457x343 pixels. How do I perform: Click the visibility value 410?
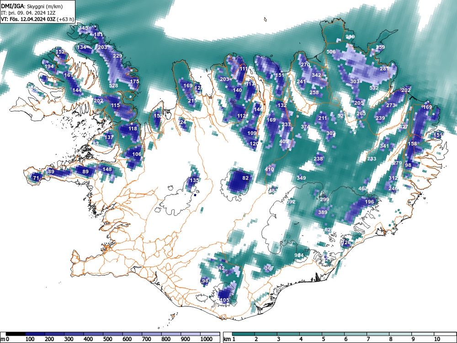[269, 170]
